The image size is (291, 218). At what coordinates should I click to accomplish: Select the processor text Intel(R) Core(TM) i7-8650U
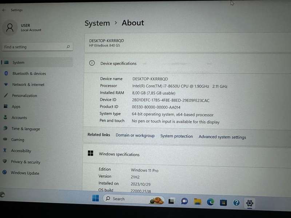156,86
